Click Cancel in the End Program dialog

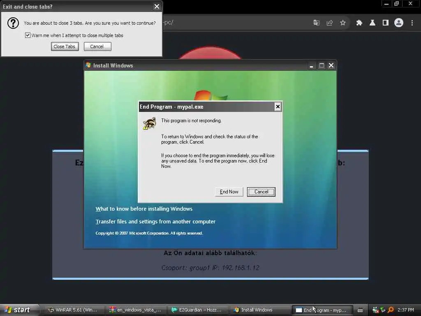(x=261, y=192)
